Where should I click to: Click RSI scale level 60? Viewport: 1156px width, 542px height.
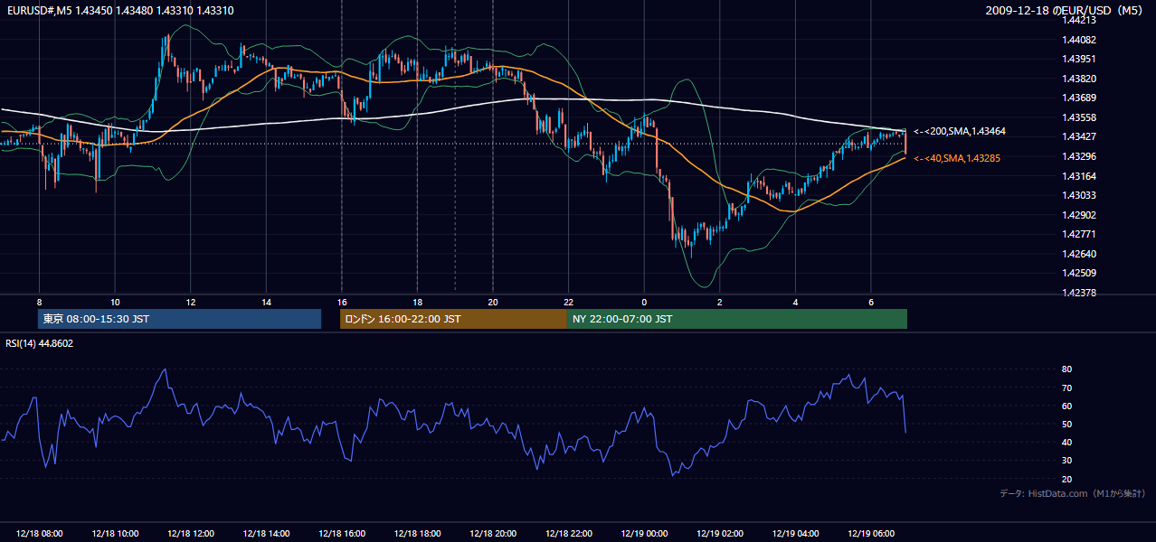tap(1066, 406)
